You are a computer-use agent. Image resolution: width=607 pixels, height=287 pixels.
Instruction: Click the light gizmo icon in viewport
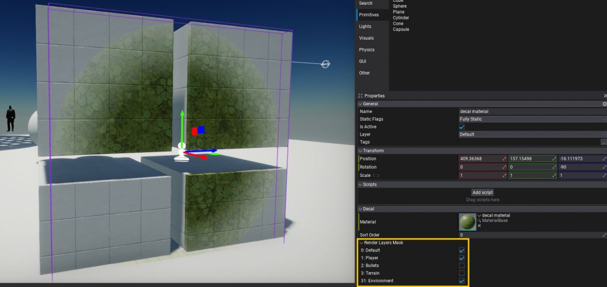(x=325, y=65)
